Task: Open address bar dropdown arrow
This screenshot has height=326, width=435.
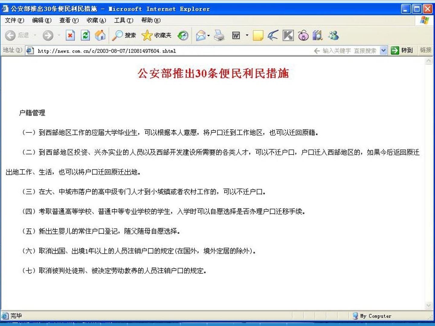Action: 383,50
